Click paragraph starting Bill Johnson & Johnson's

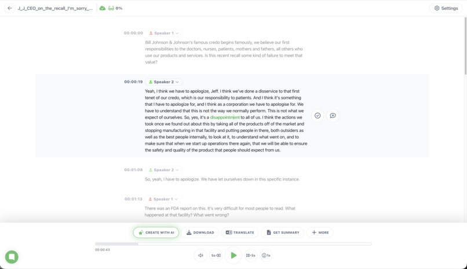224,52
